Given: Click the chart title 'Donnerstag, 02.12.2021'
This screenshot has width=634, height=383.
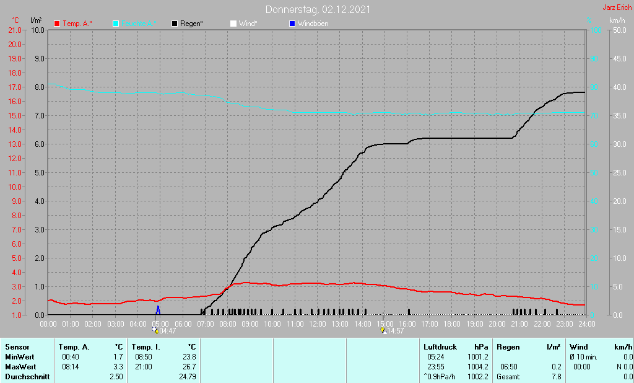Looking at the screenshot, I should (x=318, y=10).
